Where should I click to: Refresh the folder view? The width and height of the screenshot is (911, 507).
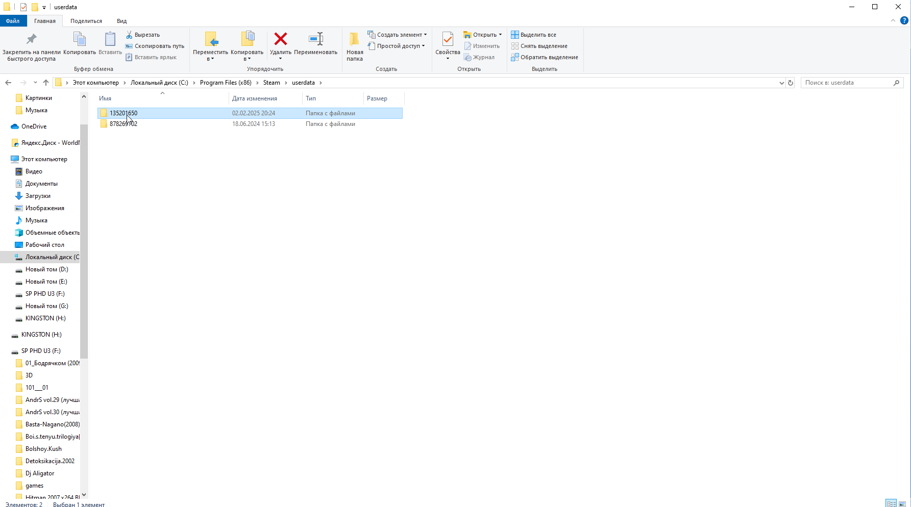791,83
